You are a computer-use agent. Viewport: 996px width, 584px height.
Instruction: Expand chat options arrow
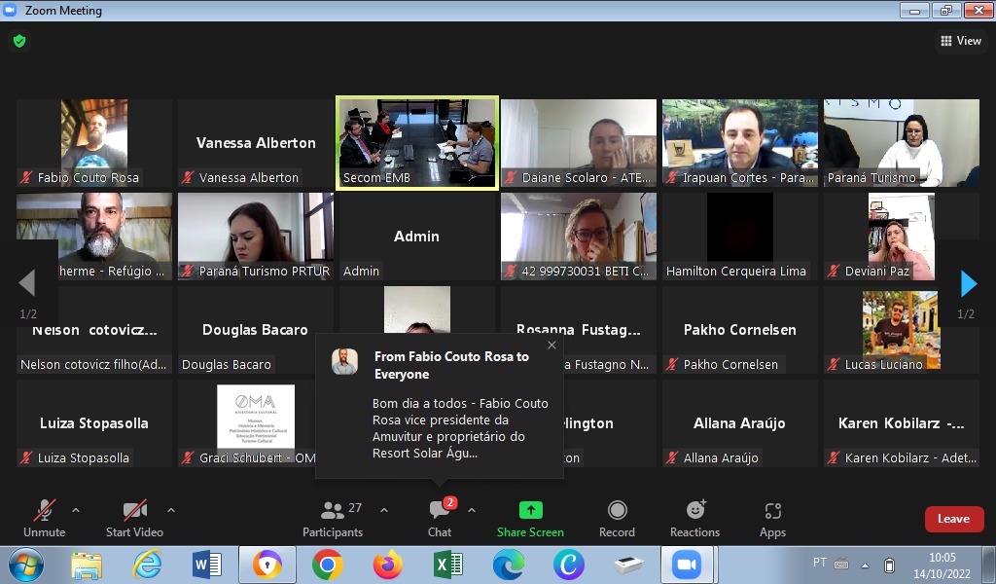point(472,510)
